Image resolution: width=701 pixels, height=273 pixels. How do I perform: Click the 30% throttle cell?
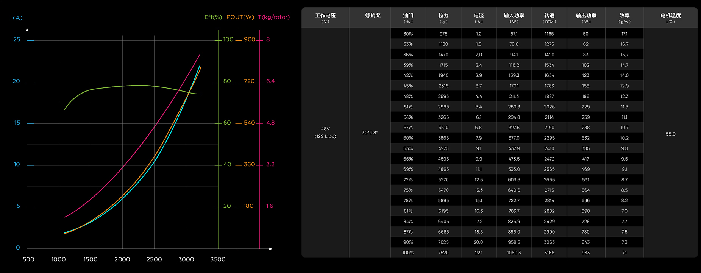[x=408, y=34]
